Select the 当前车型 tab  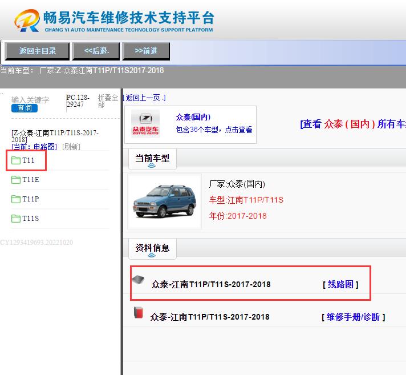152,159
